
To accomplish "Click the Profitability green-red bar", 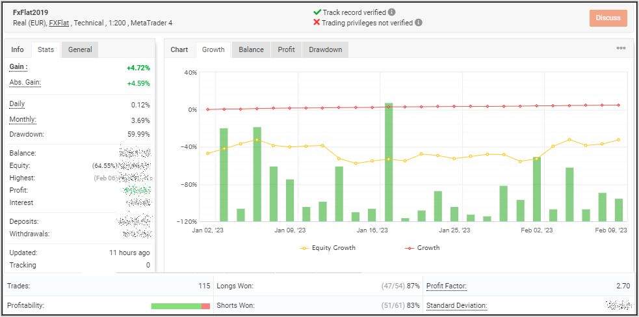I will coord(180,306).
